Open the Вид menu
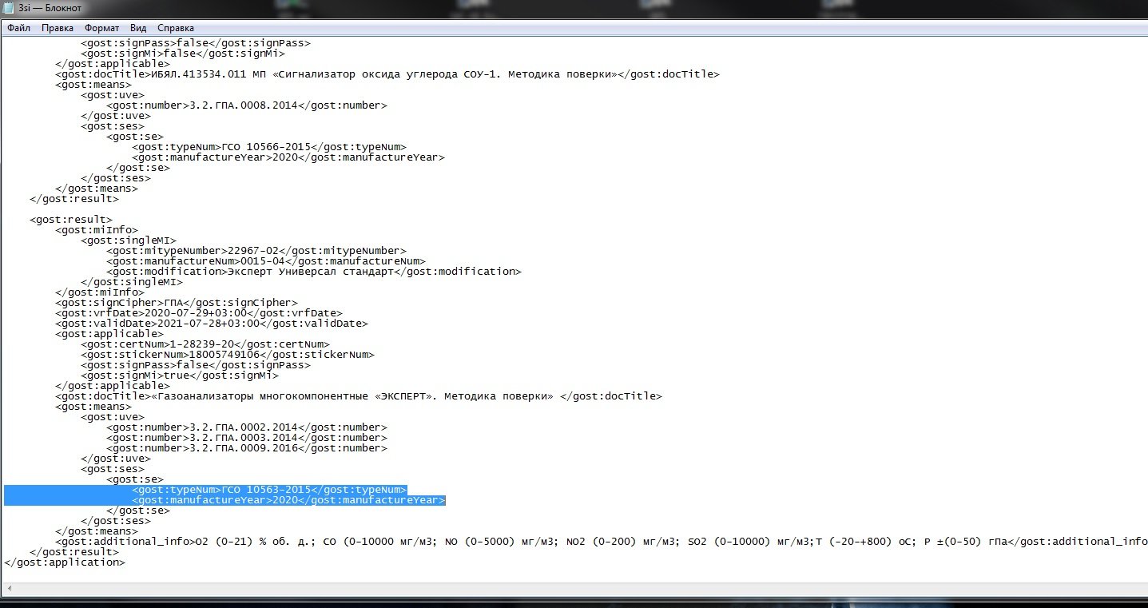Viewport: 1148px width, 608px height. pyautogui.click(x=138, y=28)
